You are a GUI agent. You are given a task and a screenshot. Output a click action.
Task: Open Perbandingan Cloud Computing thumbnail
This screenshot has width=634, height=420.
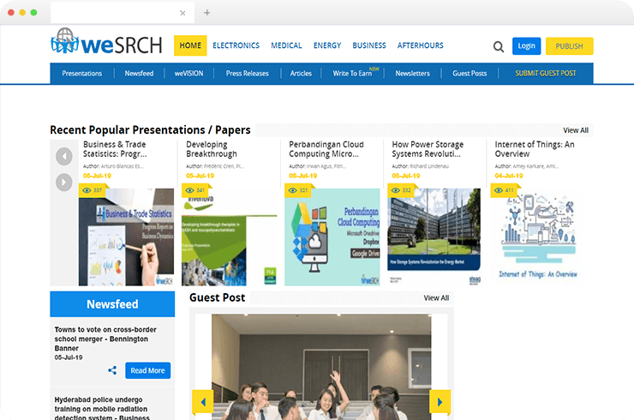332,237
